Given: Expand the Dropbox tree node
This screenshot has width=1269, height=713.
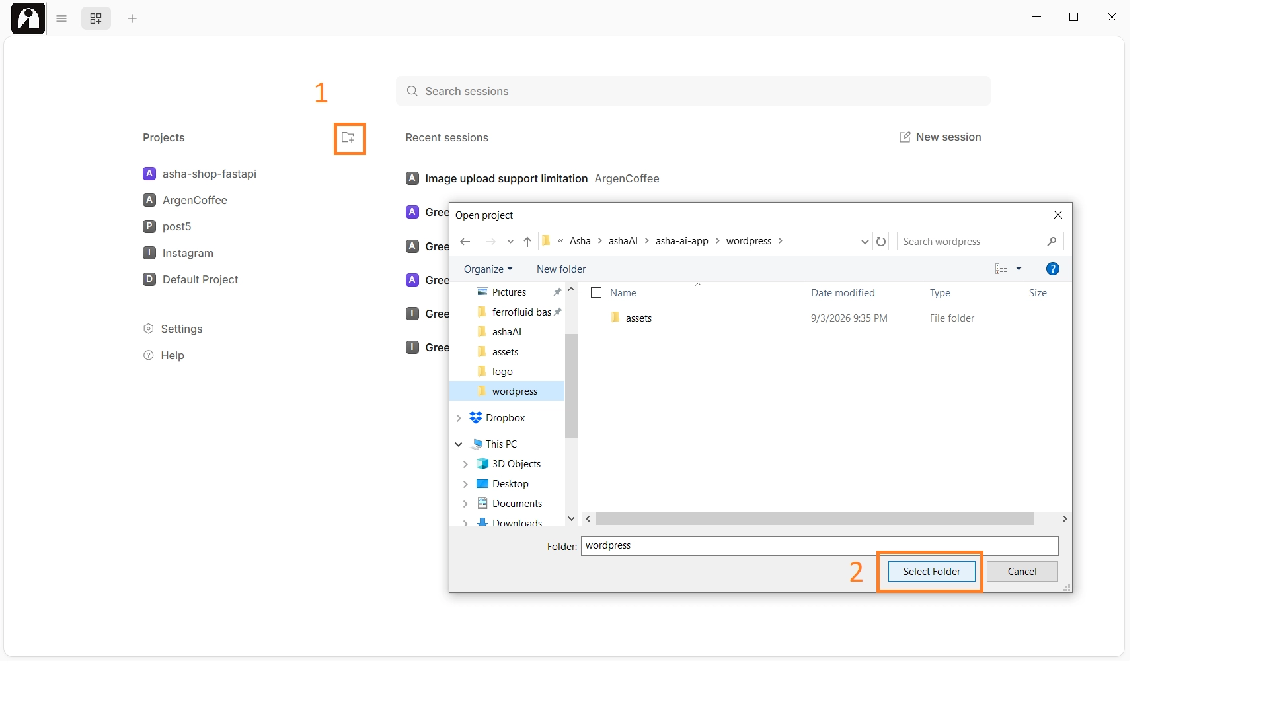Looking at the screenshot, I should [459, 418].
